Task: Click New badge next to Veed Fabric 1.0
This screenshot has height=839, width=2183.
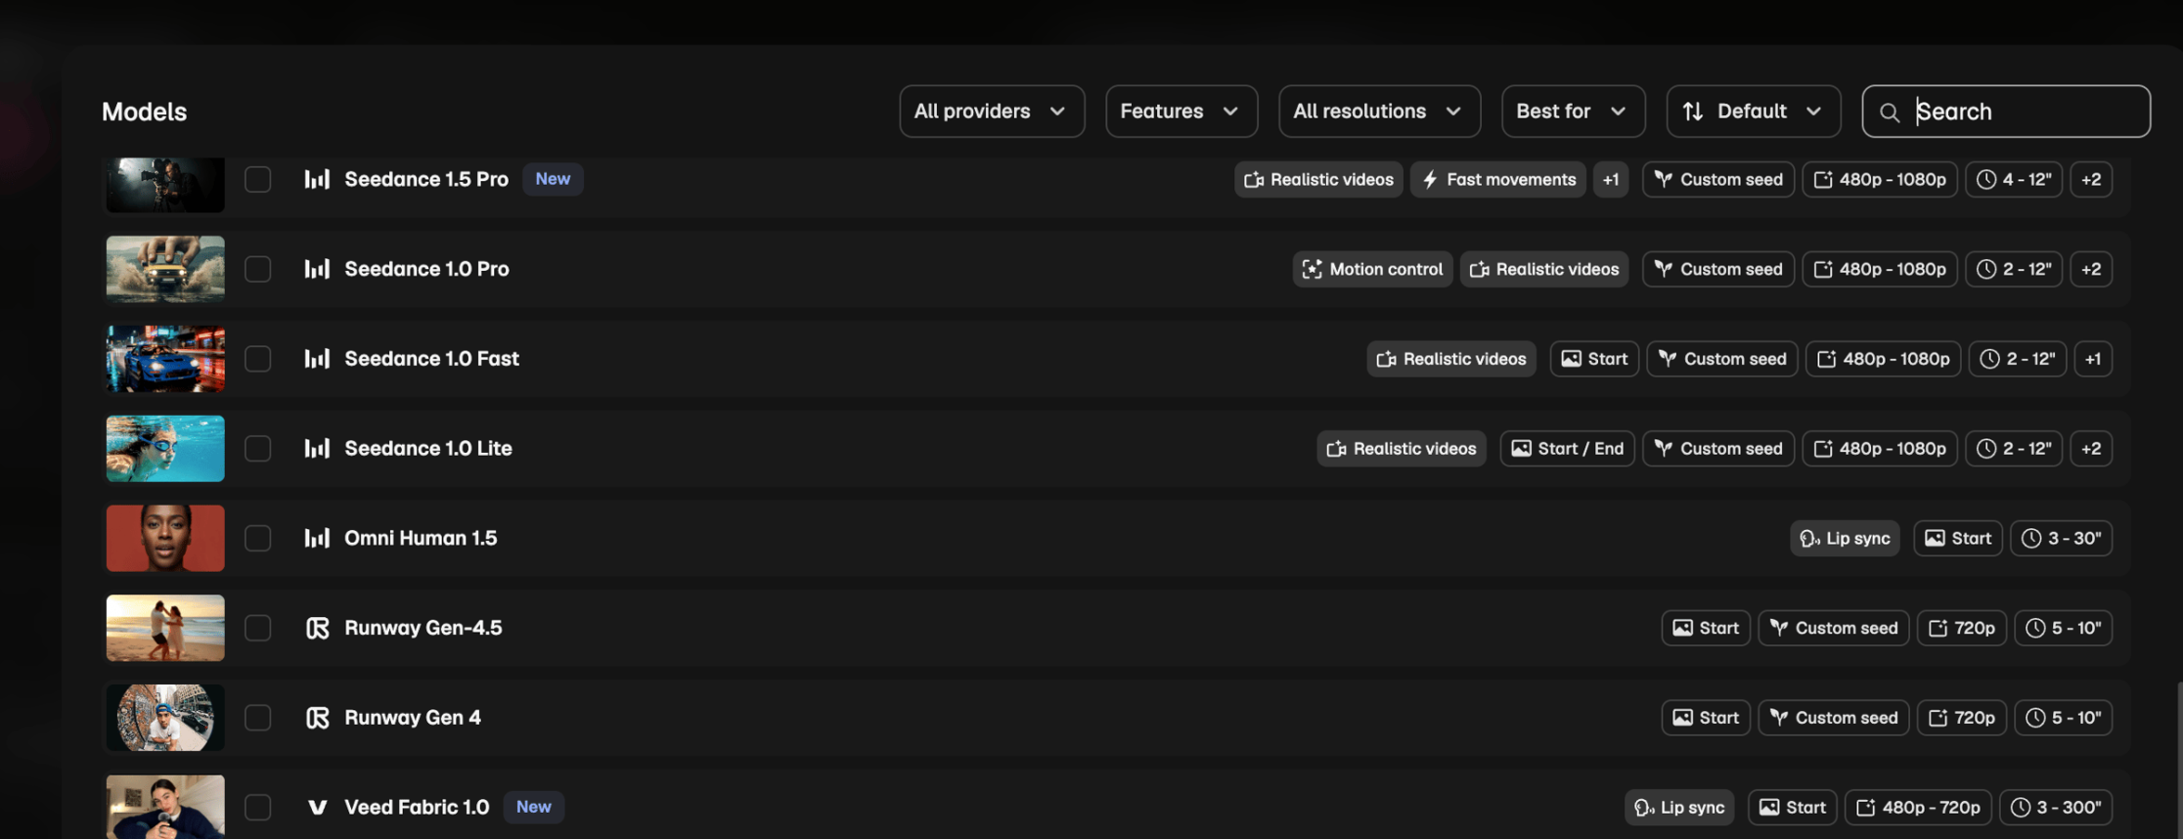Action: (x=534, y=807)
